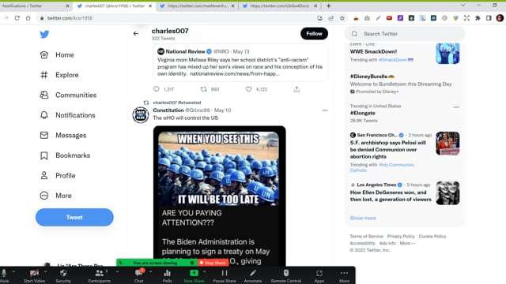Open Explore in Twitter sidebar

click(59, 75)
